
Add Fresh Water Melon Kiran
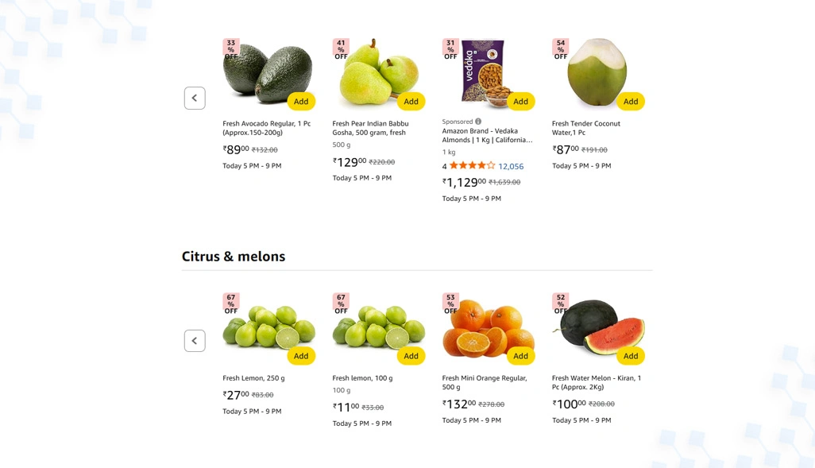click(x=631, y=356)
